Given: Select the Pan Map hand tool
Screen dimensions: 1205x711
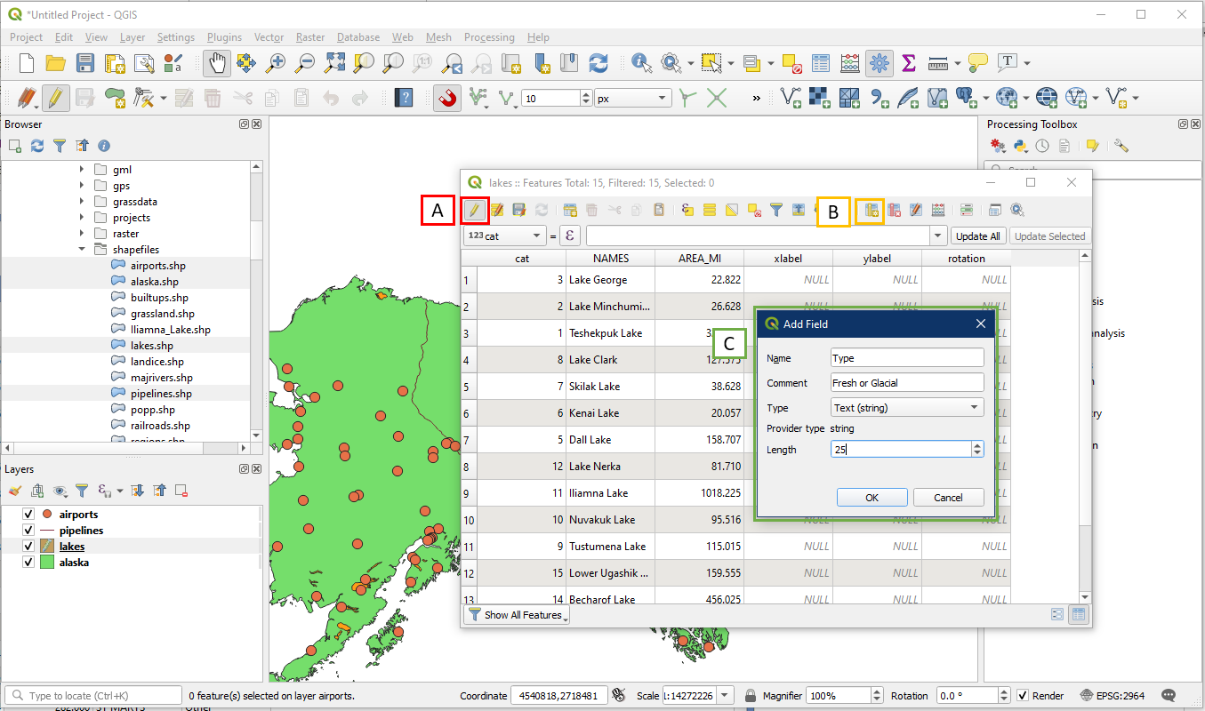Looking at the screenshot, I should click(x=217, y=63).
